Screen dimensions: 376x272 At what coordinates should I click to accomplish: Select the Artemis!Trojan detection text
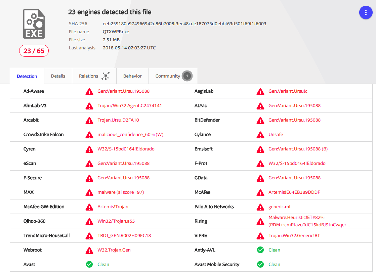(x=113, y=207)
